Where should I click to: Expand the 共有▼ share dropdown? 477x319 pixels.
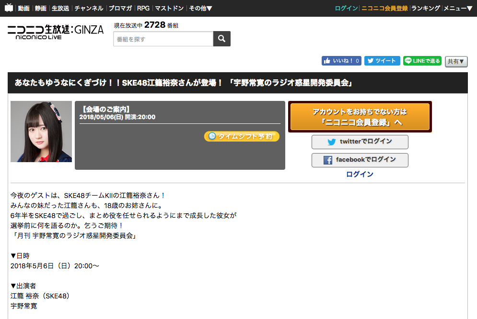(x=456, y=61)
